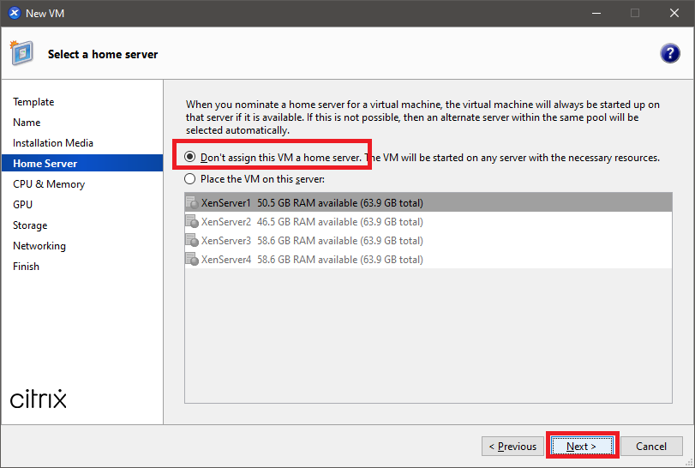Open the CPU & Memory step
Screen dimensions: 695x468
pyautogui.click(x=49, y=184)
